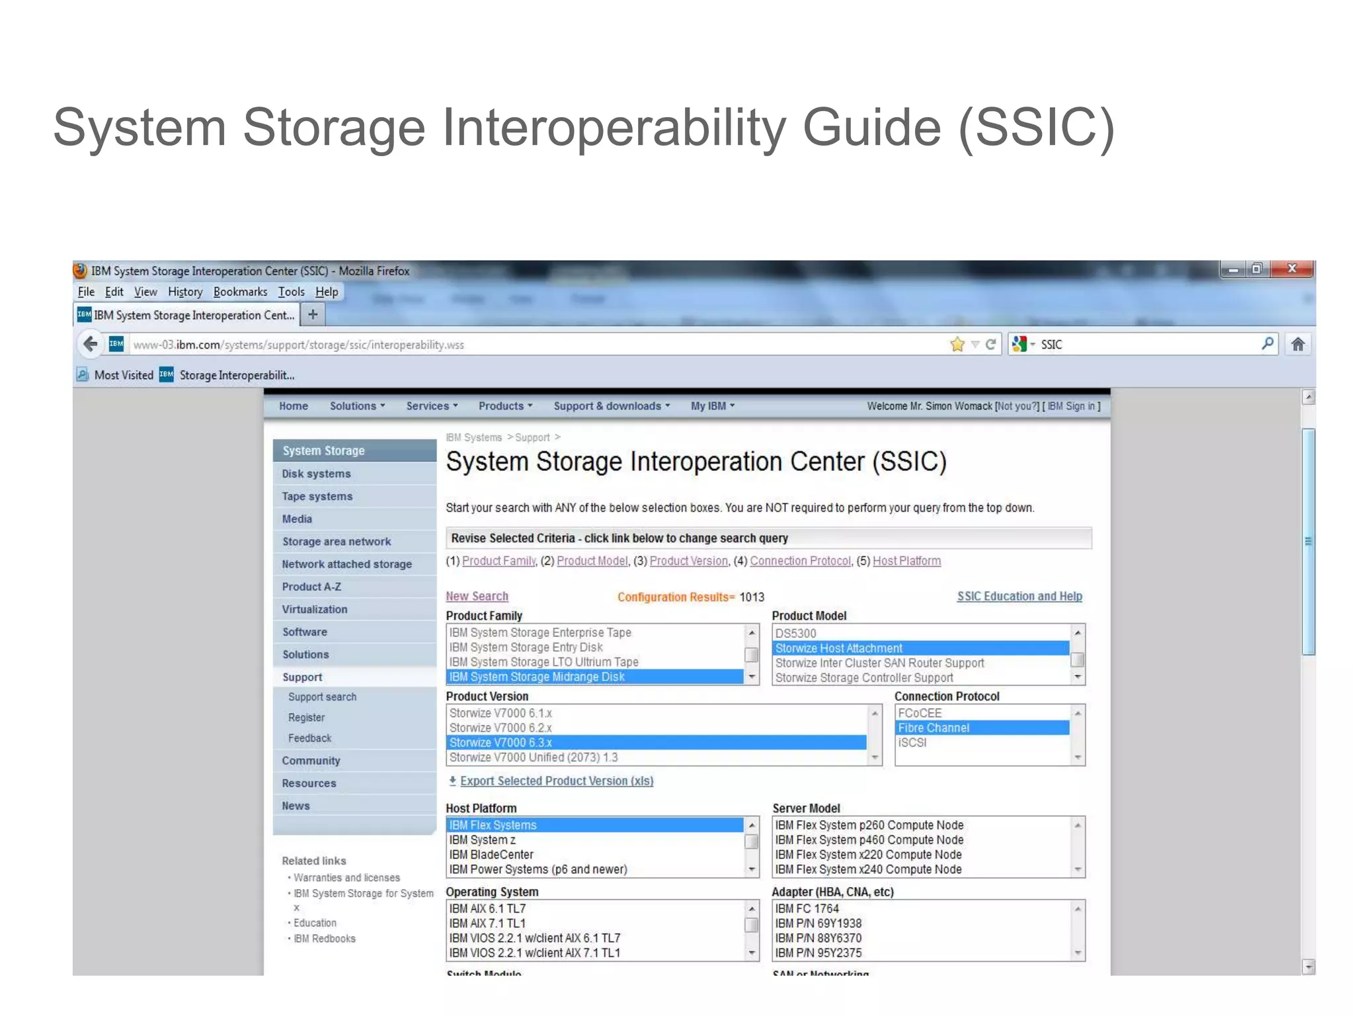This screenshot has width=1354, height=1016.
Task: Expand Support & downloads dropdown
Action: [612, 406]
